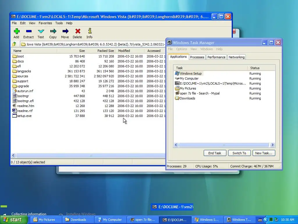Open the 7-Zip Help menu
The height and width of the screenshot is (224, 298).
69,23
